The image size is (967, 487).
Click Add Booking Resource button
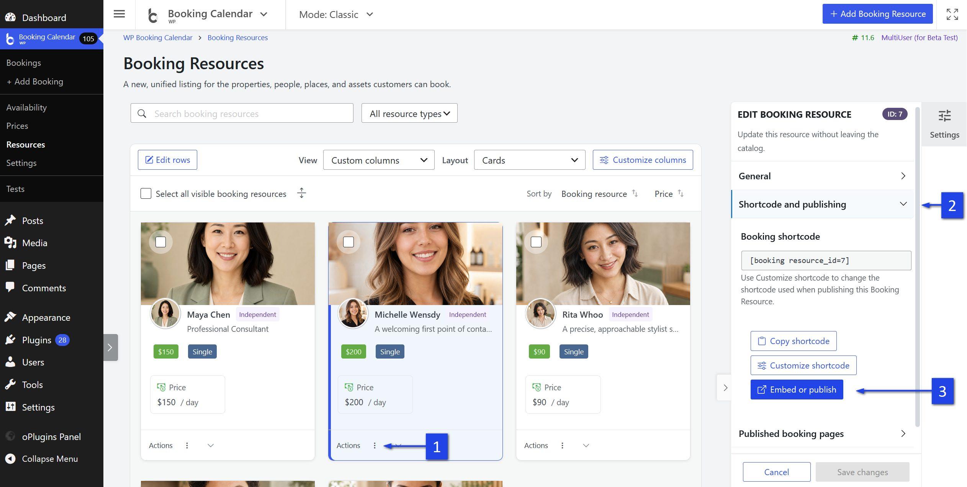tap(877, 14)
